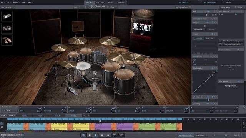Turn the Color macro knob
This screenshot has width=246, height=138.
click(x=211, y=111)
